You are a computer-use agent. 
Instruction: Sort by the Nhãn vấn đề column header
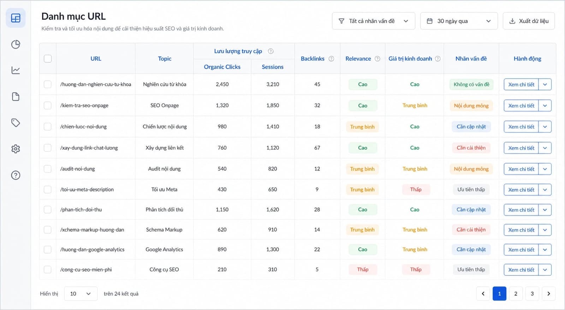(x=471, y=59)
